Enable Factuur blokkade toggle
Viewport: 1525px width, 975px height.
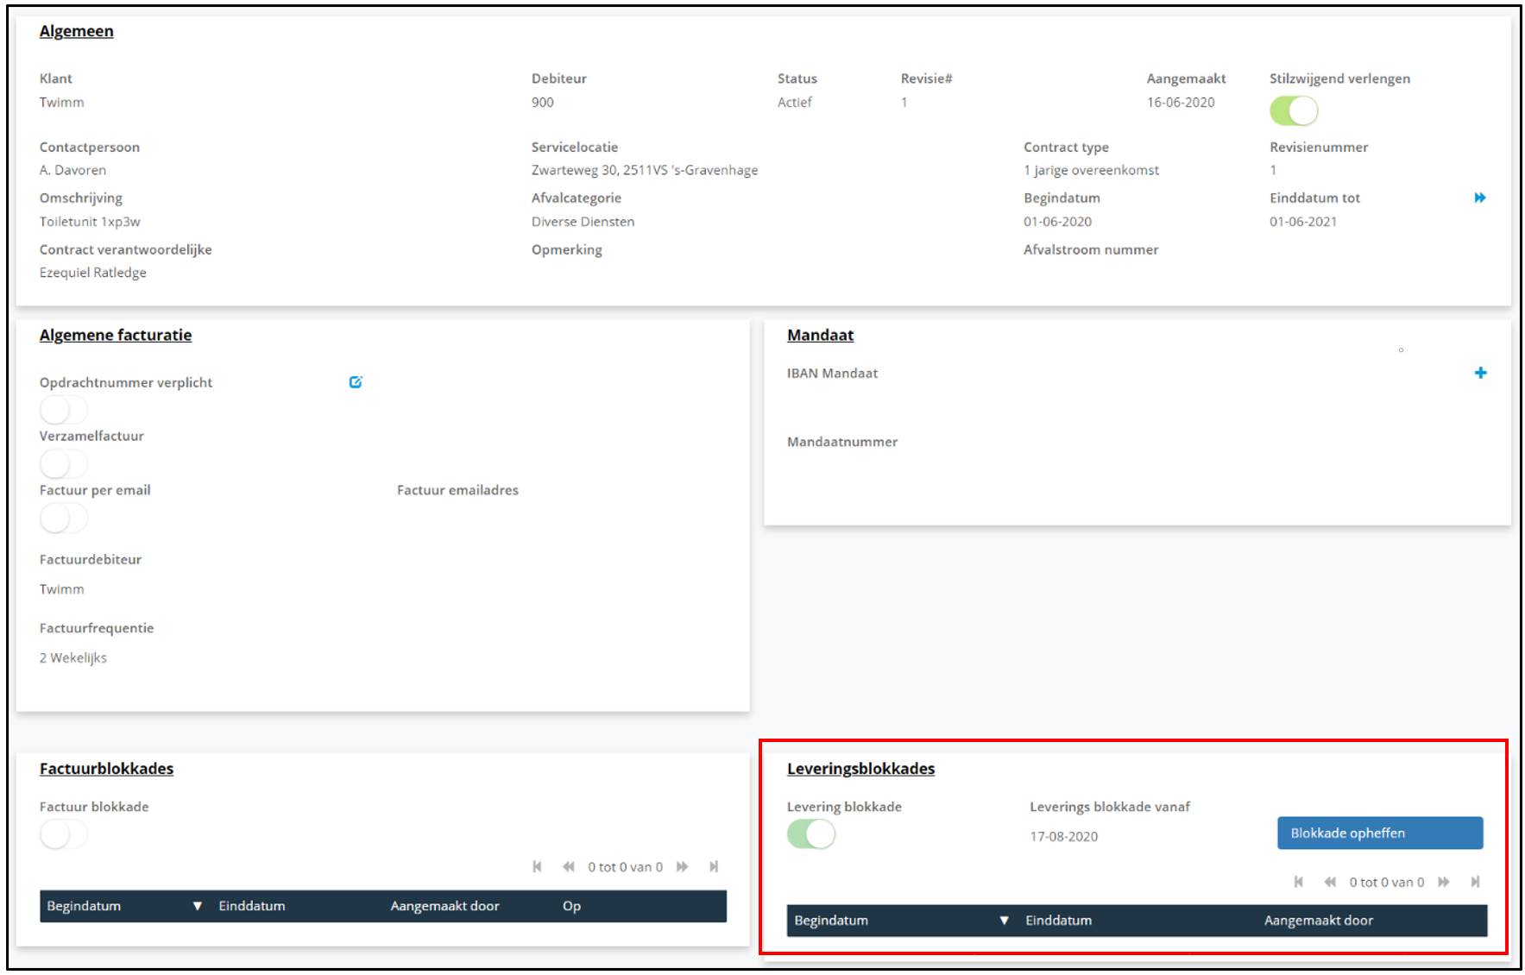pyautogui.click(x=63, y=833)
